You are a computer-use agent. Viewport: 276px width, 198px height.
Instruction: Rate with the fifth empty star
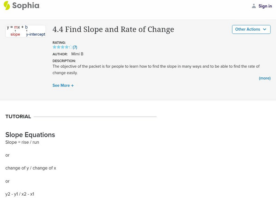click(70, 47)
